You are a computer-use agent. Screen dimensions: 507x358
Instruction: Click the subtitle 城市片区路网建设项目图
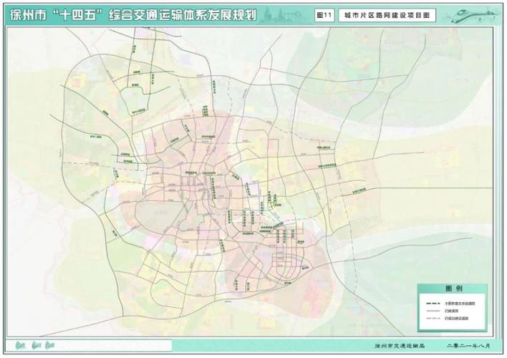(x=387, y=15)
